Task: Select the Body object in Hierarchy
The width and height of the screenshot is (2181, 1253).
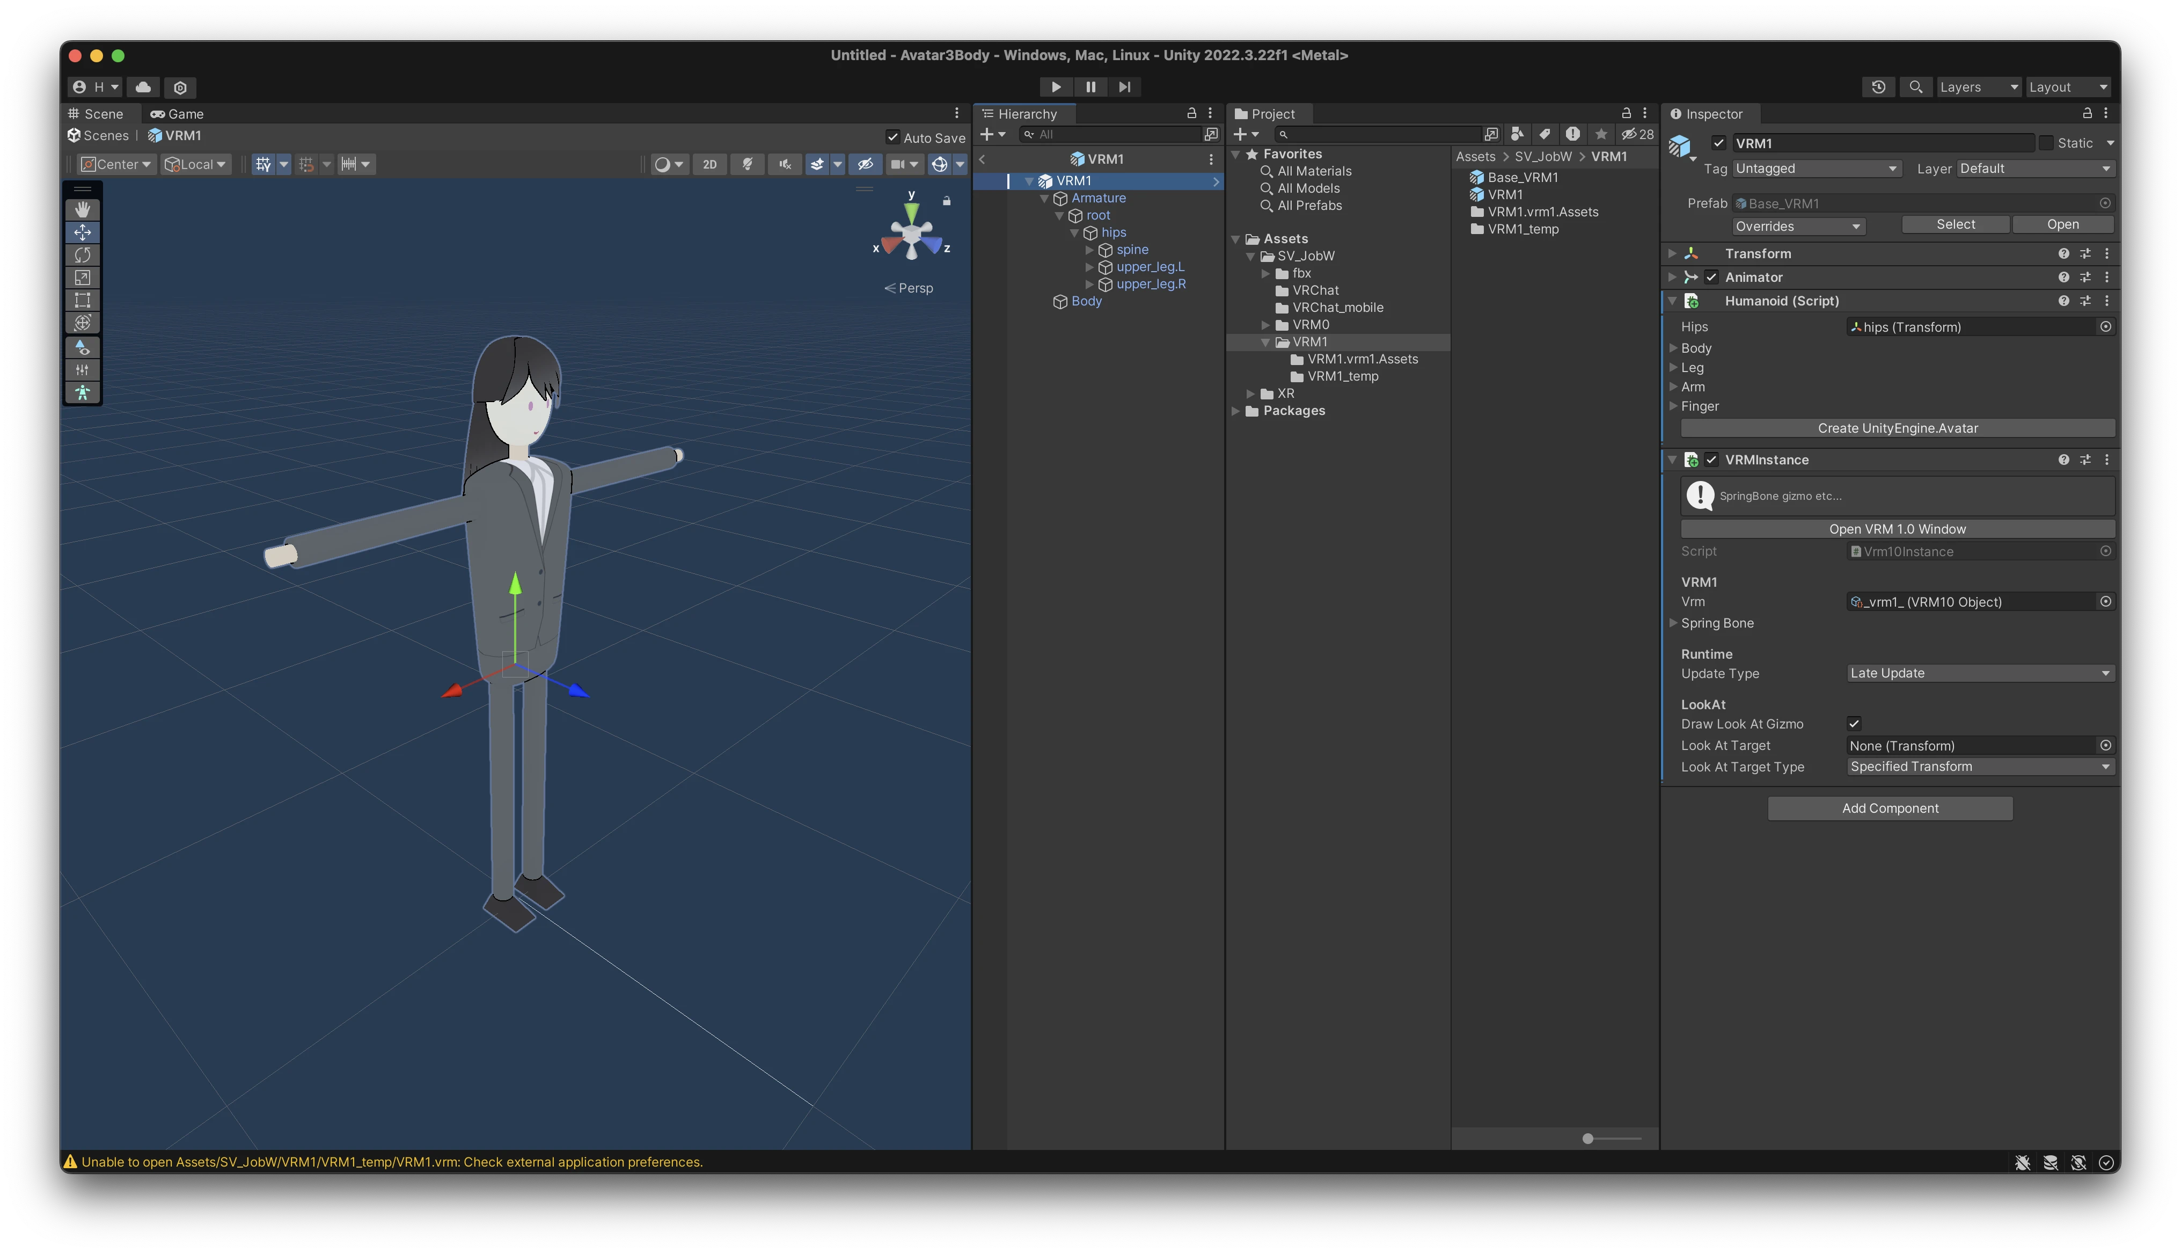Action: [1086, 301]
